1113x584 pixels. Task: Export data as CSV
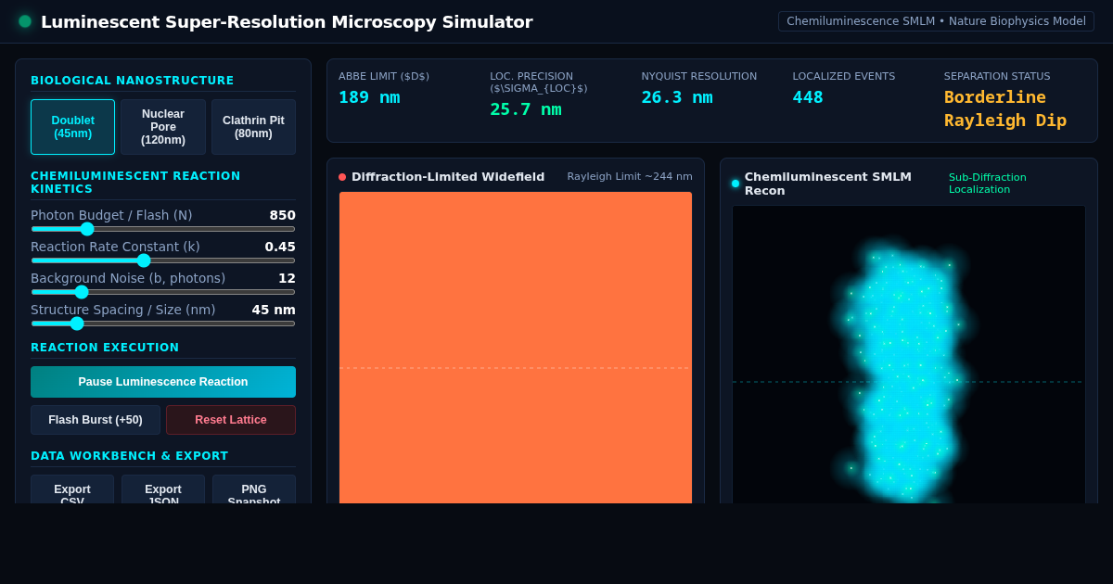[x=72, y=489]
